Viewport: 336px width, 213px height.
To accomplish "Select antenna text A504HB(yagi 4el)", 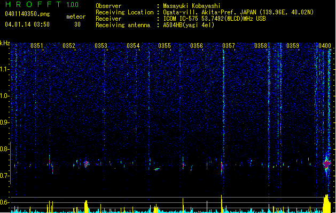I will (x=189, y=25).
